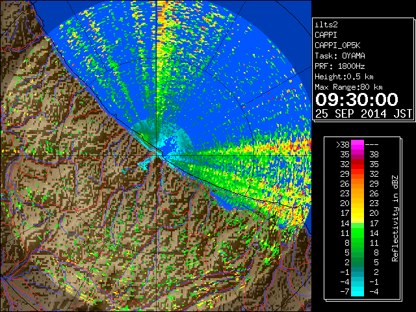Click the 'Reflectivity in dBZ' vertical label

click(x=395, y=218)
